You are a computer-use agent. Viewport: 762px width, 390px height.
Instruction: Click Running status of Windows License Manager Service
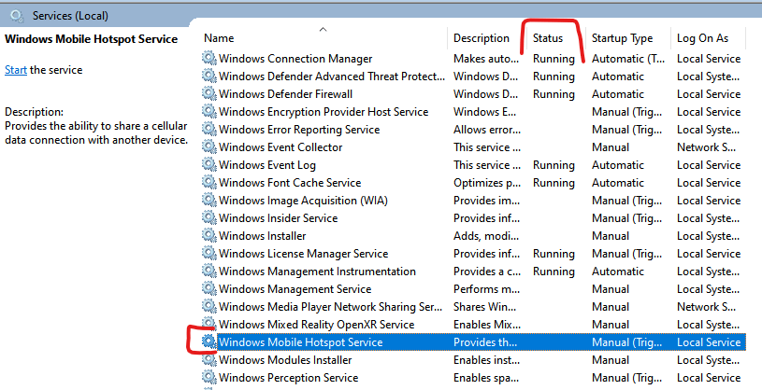point(554,254)
